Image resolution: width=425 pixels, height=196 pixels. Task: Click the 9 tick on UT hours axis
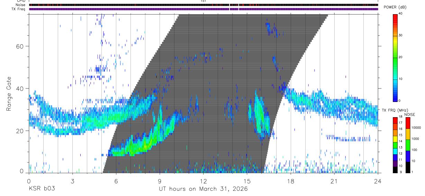coord(160,181)
